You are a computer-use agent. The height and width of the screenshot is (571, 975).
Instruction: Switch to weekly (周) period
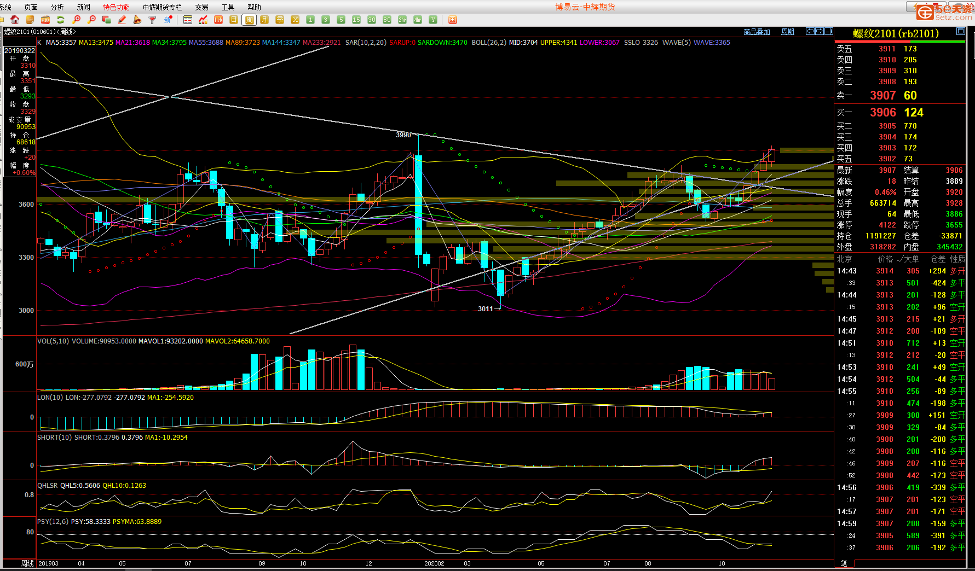click(249, 20)
